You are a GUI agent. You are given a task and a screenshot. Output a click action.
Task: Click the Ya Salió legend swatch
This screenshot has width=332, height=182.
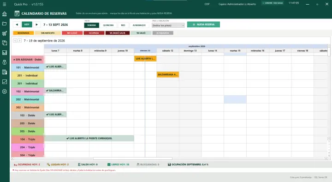[x=141, y=33]
